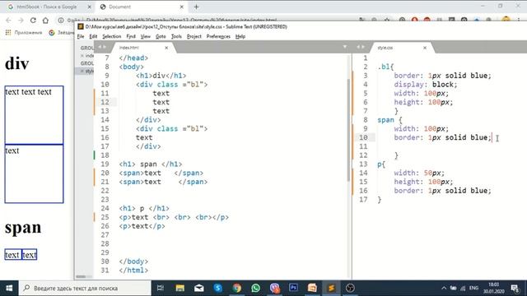Click the '<h1> span </h1>' line in index.html
527x296 pixels.
click(150, 164)
